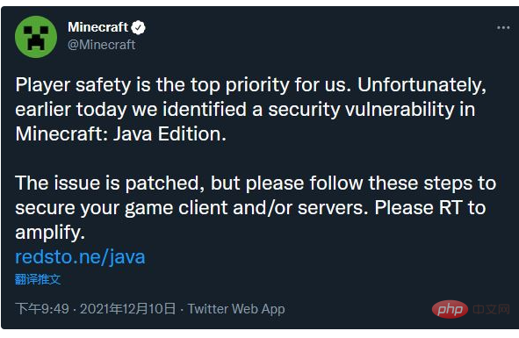
Task: Click the phrase "Player safety" in tweet
Action: [x=74, y=85]
